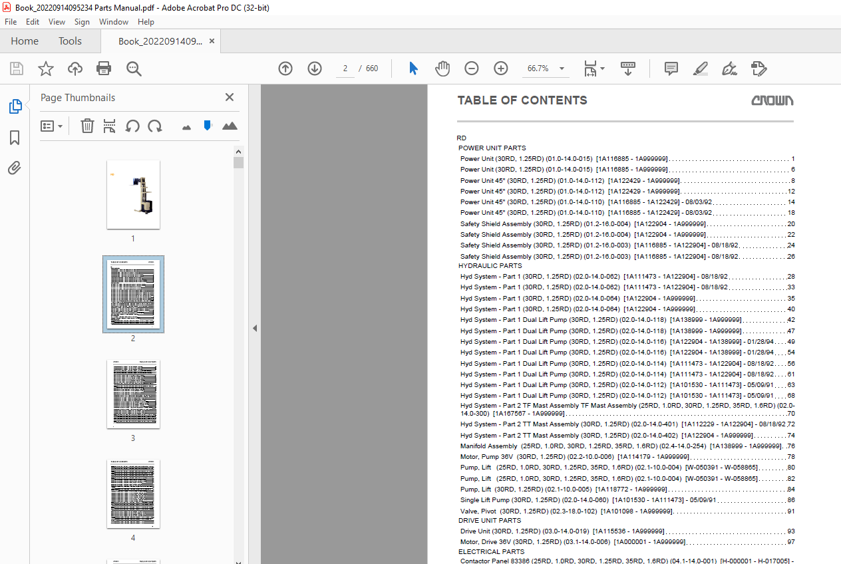841x564 pixels.
Task: Zoom in with the plus icon
Action: click(501, 69)
